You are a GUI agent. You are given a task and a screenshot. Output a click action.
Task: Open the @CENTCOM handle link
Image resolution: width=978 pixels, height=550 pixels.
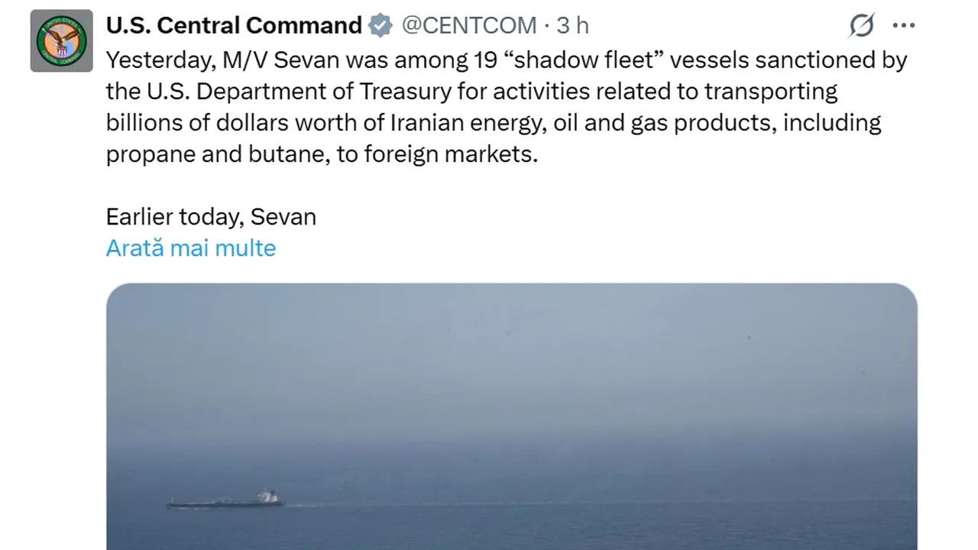point(469,26)
